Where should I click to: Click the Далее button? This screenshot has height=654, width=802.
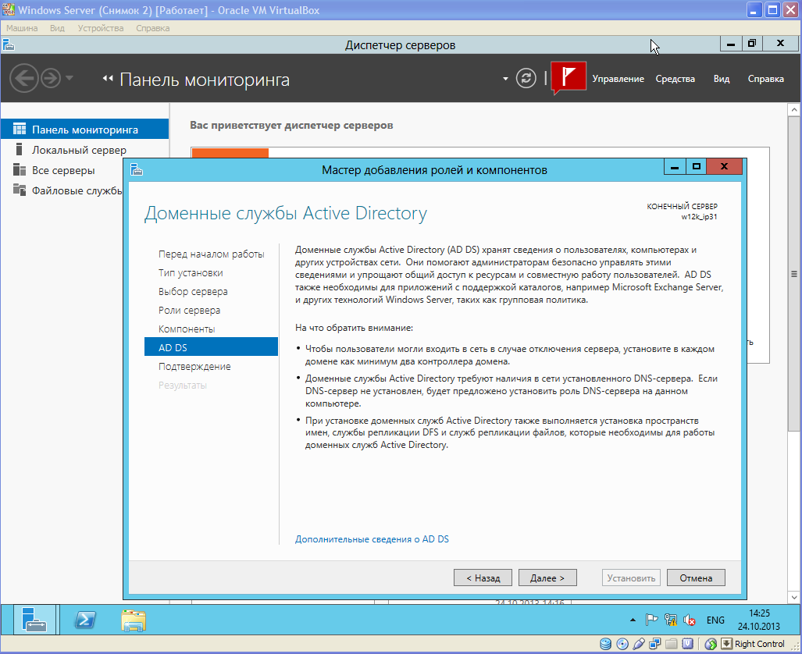point(547,578)
